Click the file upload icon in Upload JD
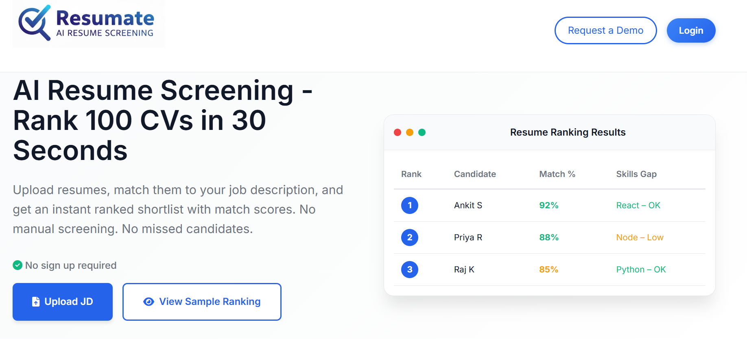 [36, 302]
